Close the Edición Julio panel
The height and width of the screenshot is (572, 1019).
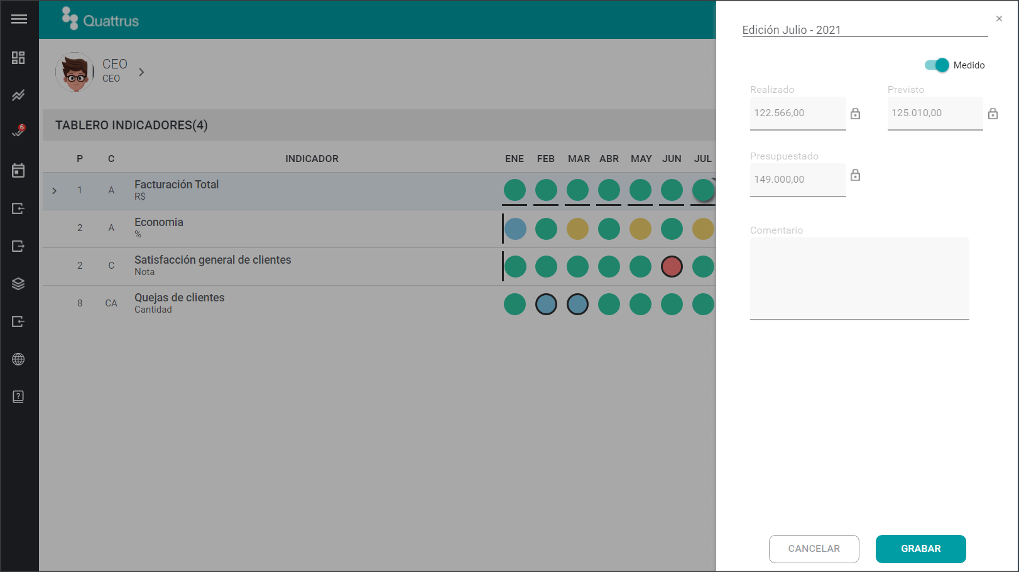(x=999, y=19)
